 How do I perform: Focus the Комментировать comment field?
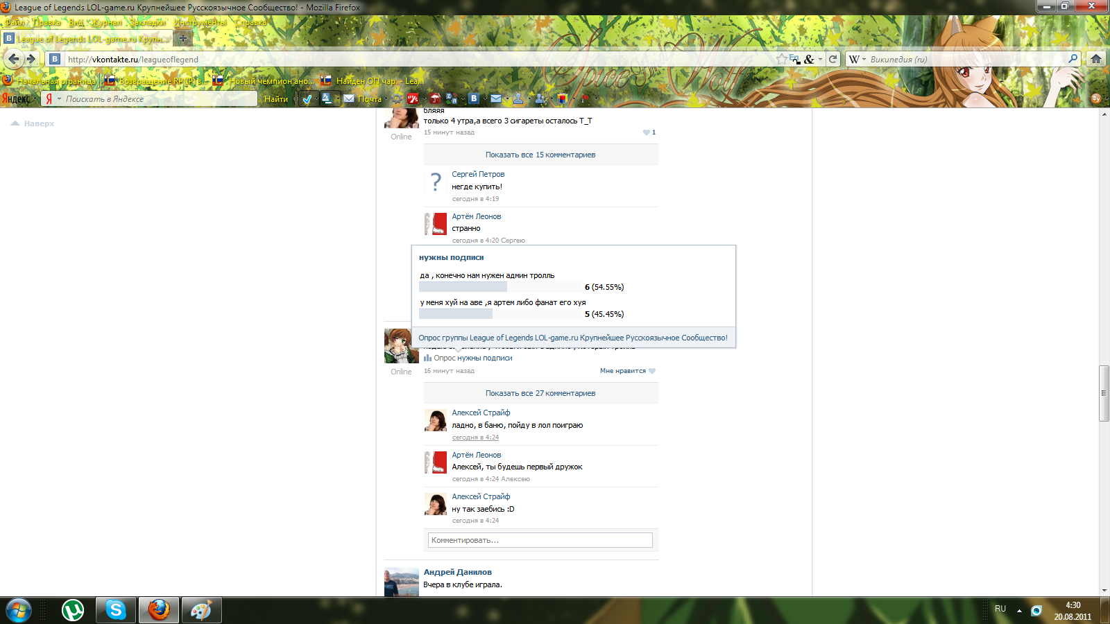click(x=540, y=540)
